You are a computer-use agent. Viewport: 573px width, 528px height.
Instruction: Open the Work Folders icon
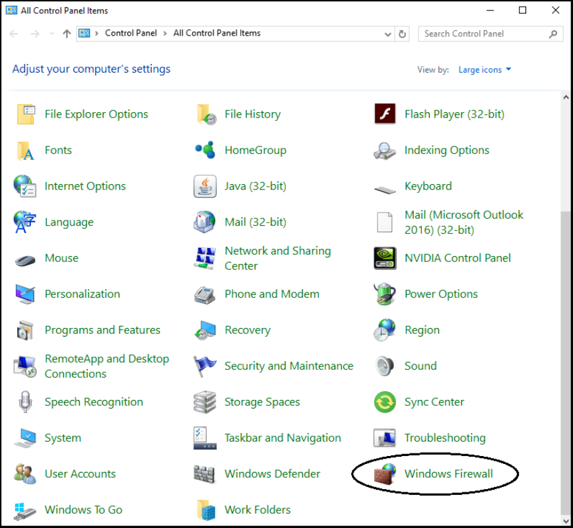tap(207, 510)
